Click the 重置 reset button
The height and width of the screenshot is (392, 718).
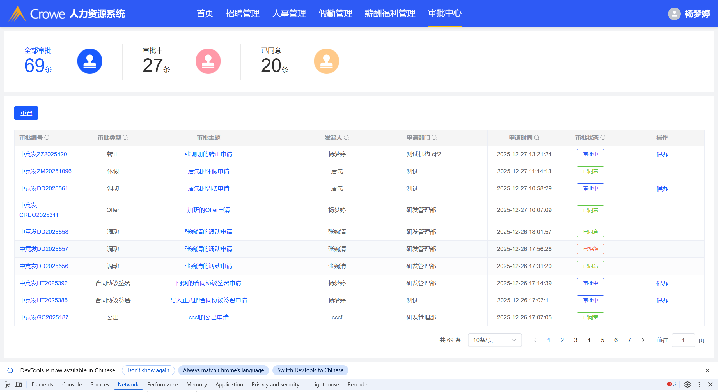click(x=26, y=113)
